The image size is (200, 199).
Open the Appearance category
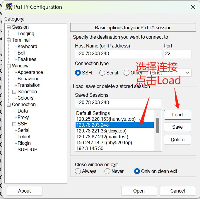30,72
